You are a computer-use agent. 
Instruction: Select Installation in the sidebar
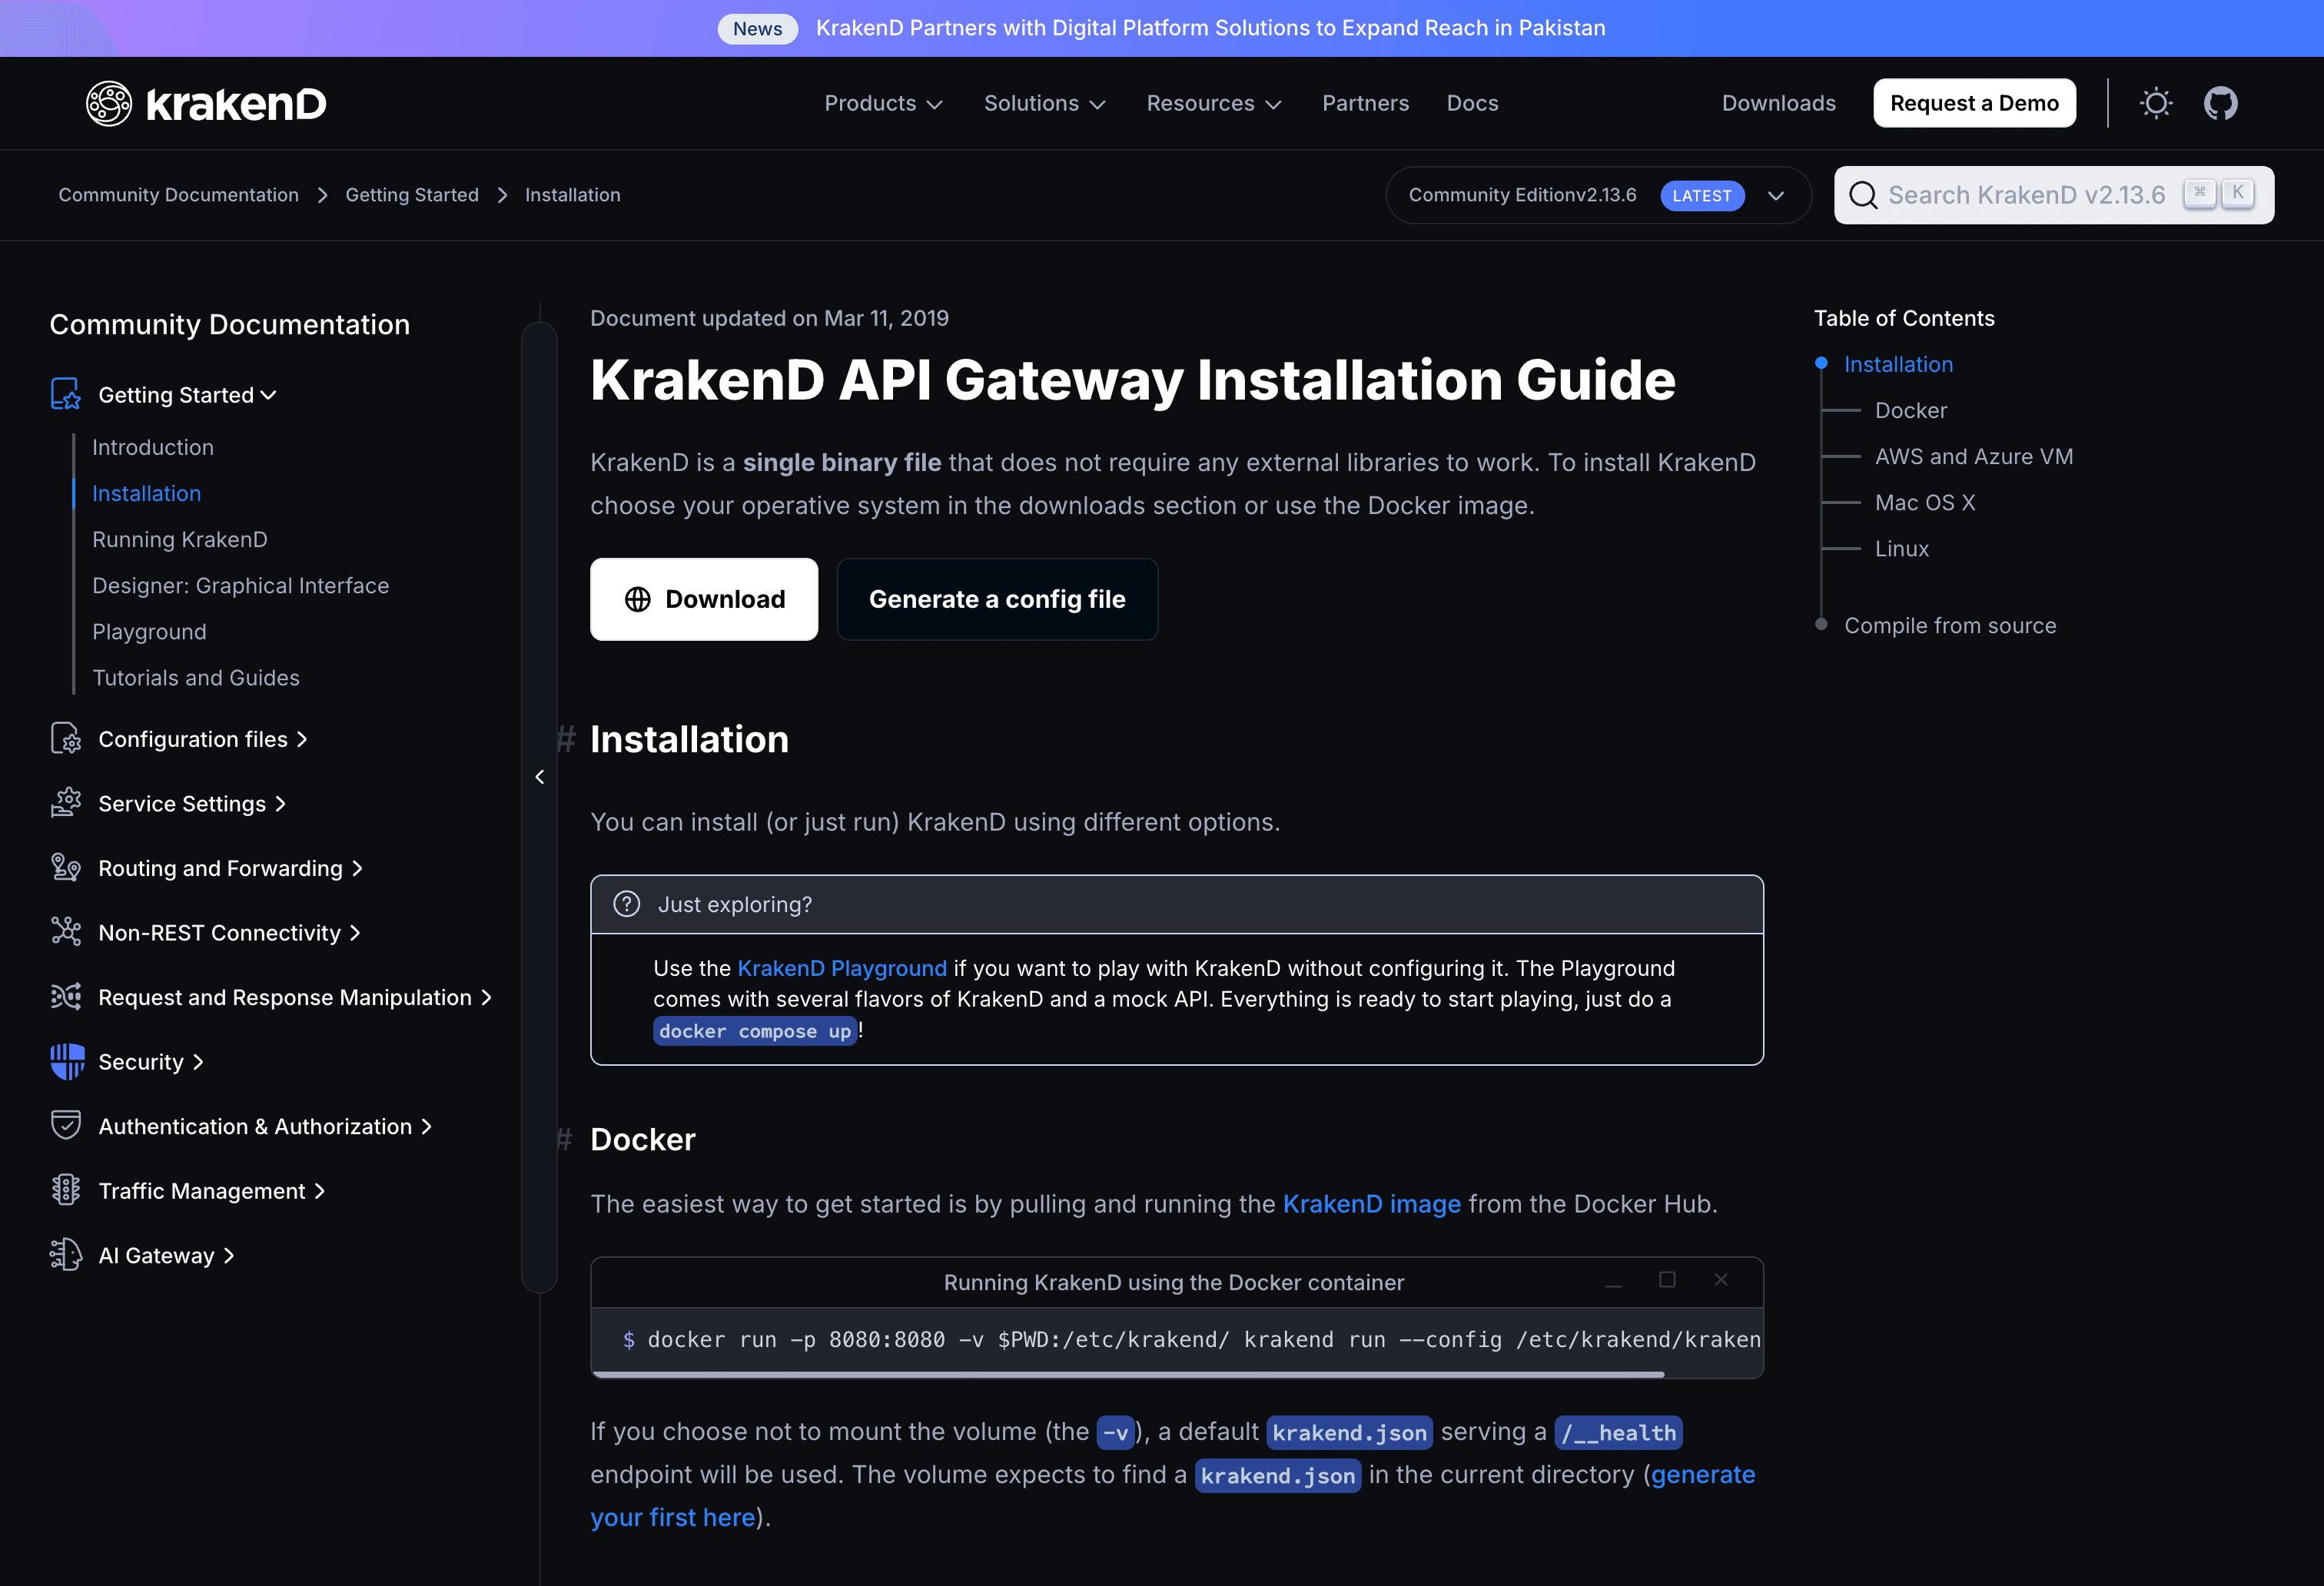[146, 493]
